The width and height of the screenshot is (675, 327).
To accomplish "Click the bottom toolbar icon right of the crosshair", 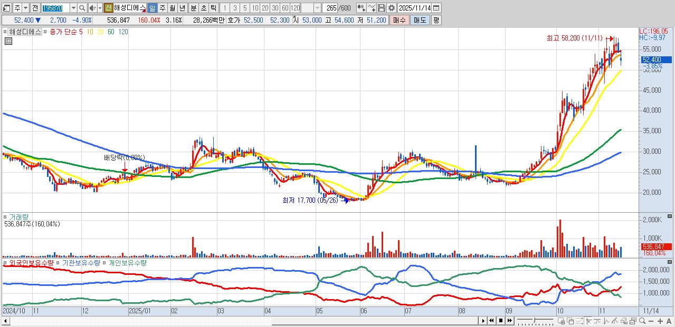I will [597, 321].
